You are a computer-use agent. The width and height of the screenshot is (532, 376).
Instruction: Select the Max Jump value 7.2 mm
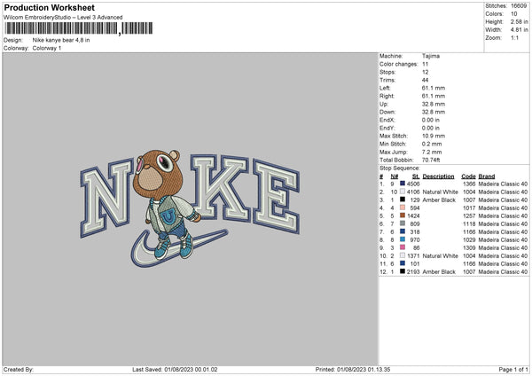coord(432,152)
